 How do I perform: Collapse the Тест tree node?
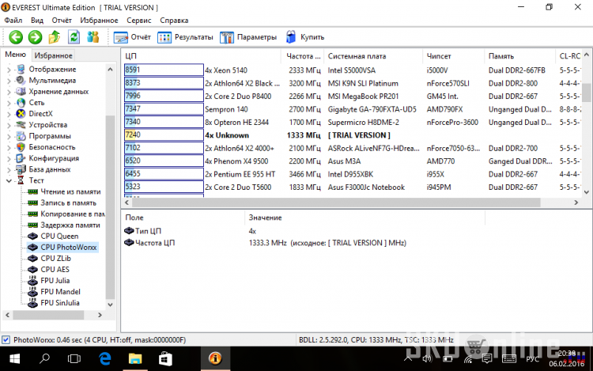(x=9, y=181)
